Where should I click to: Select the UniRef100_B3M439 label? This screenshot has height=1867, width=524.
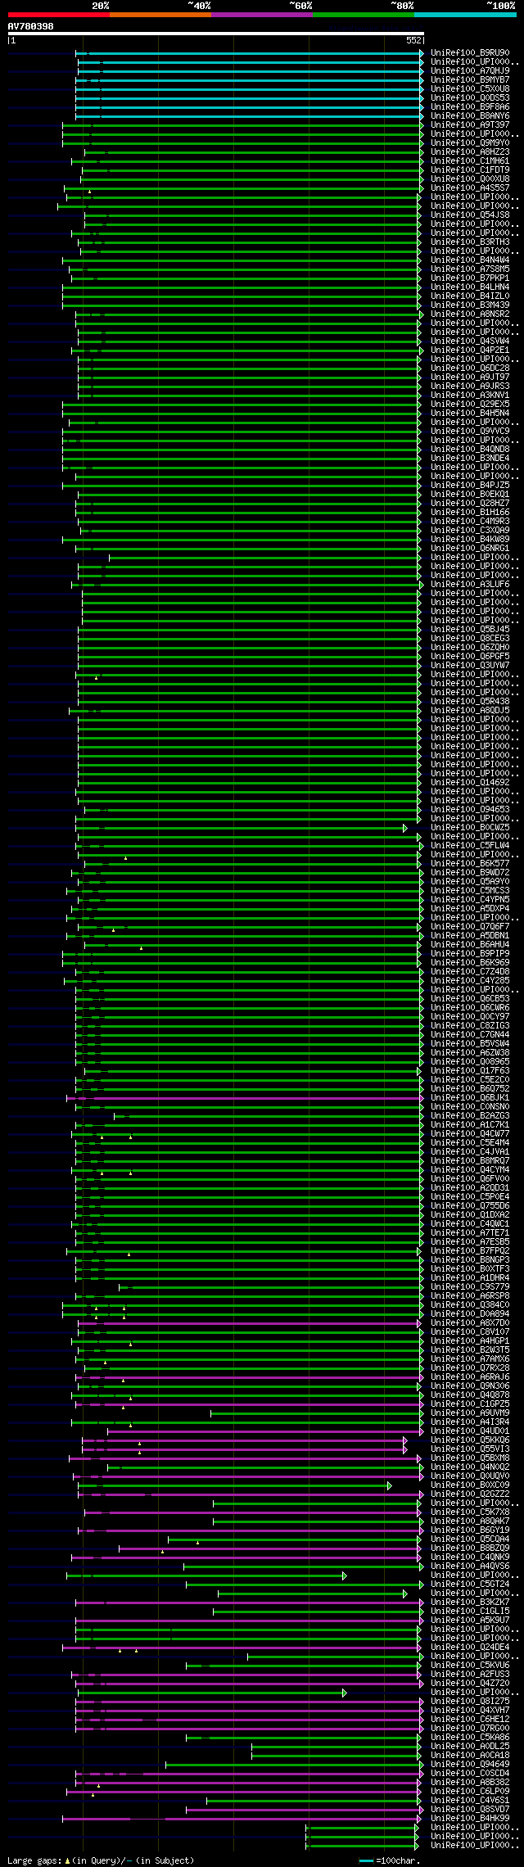[x=470, y=305]
